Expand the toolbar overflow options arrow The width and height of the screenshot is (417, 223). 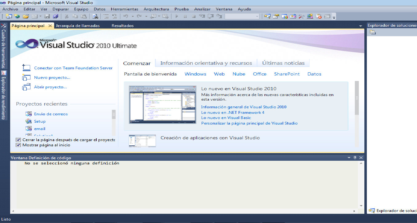[333, 17]
